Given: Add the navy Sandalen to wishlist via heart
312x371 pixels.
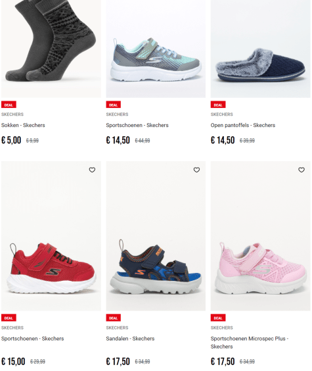Looking at the screenshot, I should [196, 170].
